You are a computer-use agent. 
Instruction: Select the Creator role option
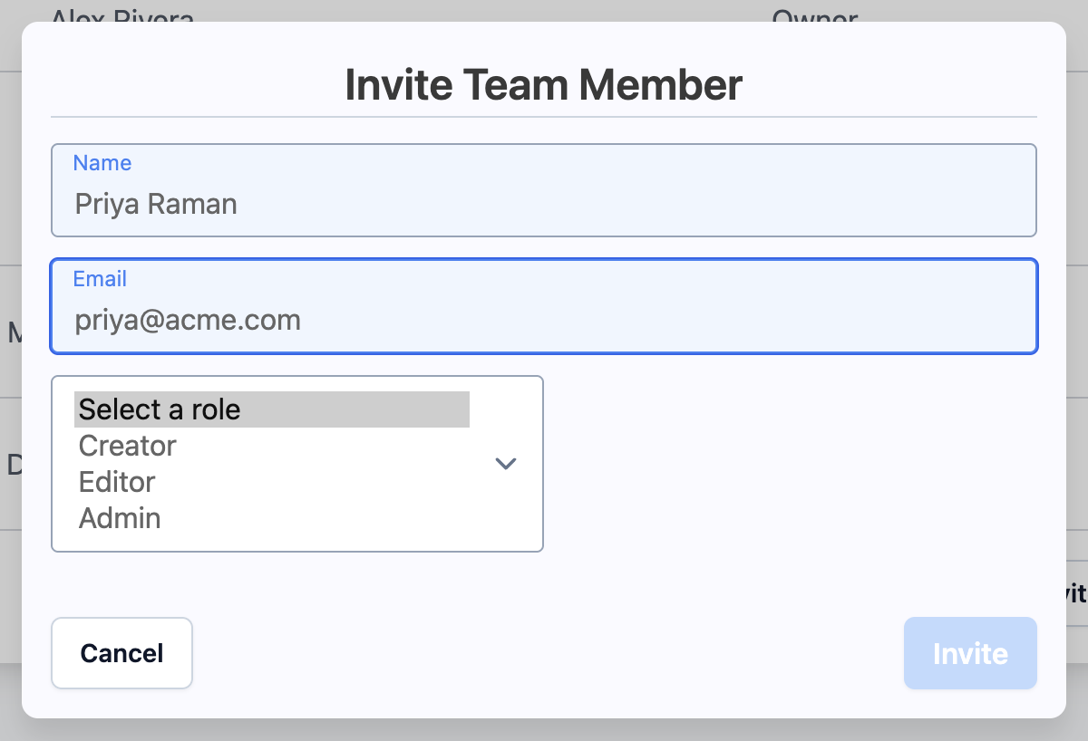pyautogui.click(x=272, y=446)
